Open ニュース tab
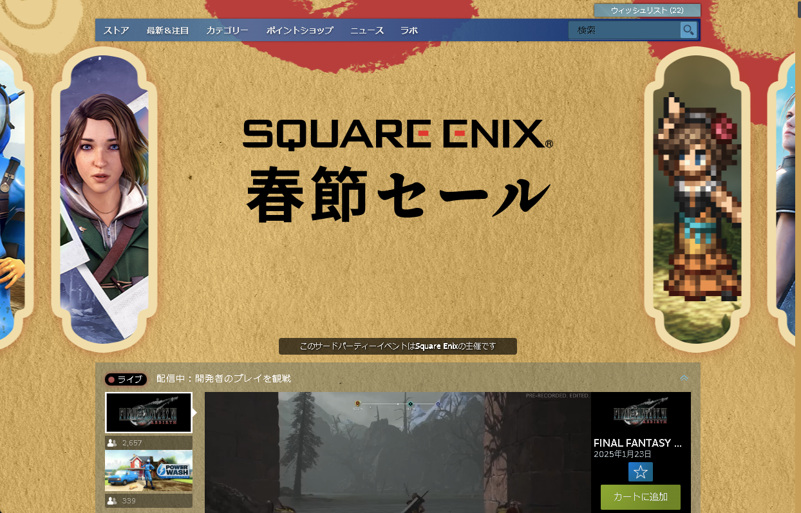 [367, 30]
